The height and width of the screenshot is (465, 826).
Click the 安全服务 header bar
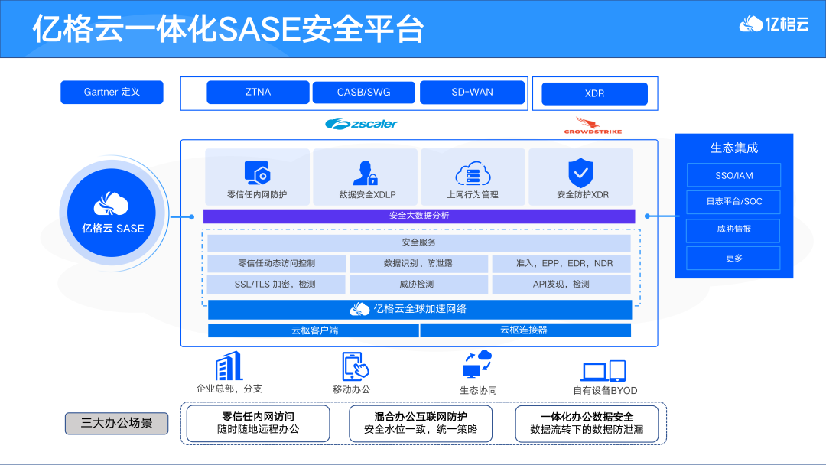pyautogui.click(x=419, y=242)
